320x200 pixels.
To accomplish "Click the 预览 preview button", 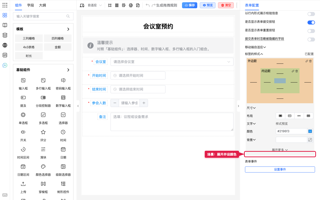I will [x=207, y=5].
